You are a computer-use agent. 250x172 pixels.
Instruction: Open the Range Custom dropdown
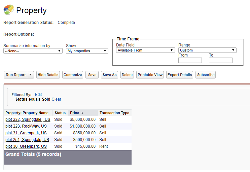click(x=207, y=50)
